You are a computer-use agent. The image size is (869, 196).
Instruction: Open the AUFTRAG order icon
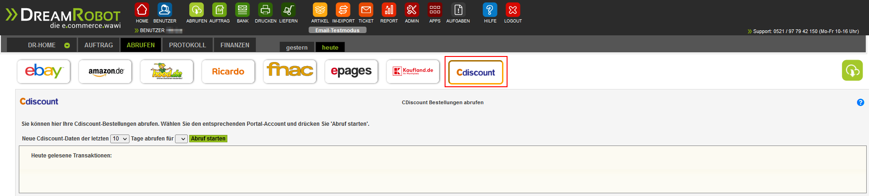220,10
